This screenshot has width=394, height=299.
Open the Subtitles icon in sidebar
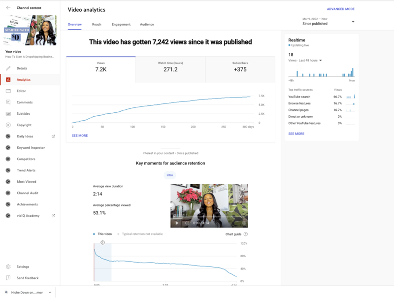8,114
